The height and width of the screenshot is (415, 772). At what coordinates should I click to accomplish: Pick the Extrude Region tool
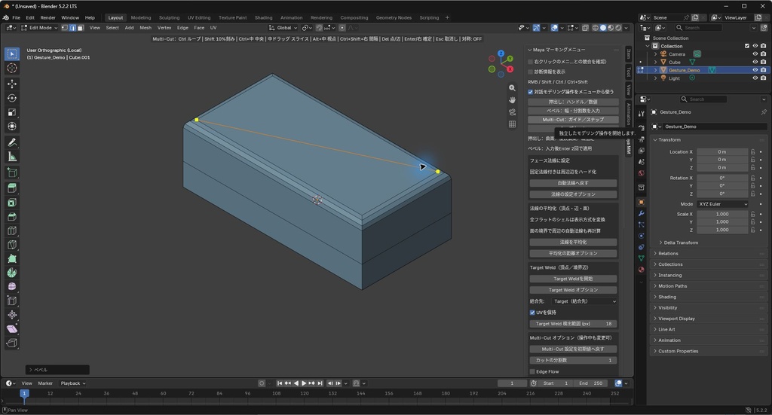[12, 188]
